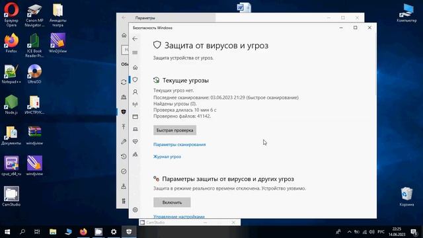The width and height of the screenshot is (423, 238).
Task: Select UltraISO desktop icon
Action: 34,74
